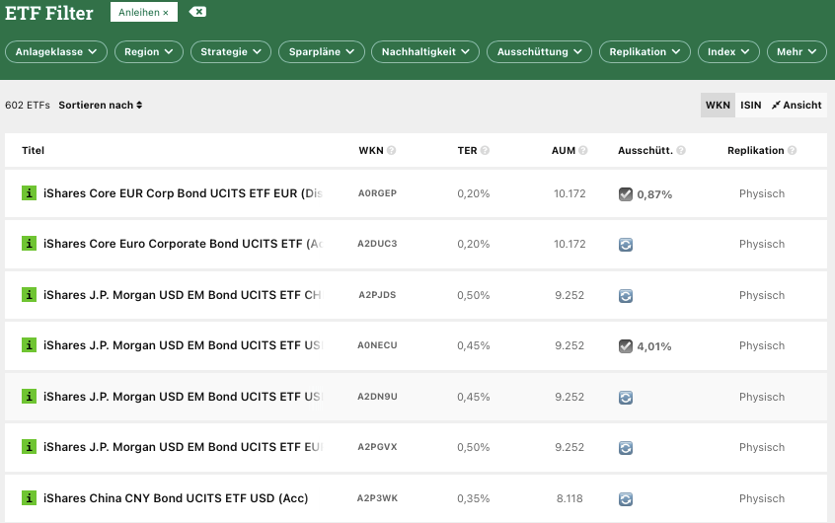Sort by the Titel column header
The image size is (835, 523).
(33, 150)
